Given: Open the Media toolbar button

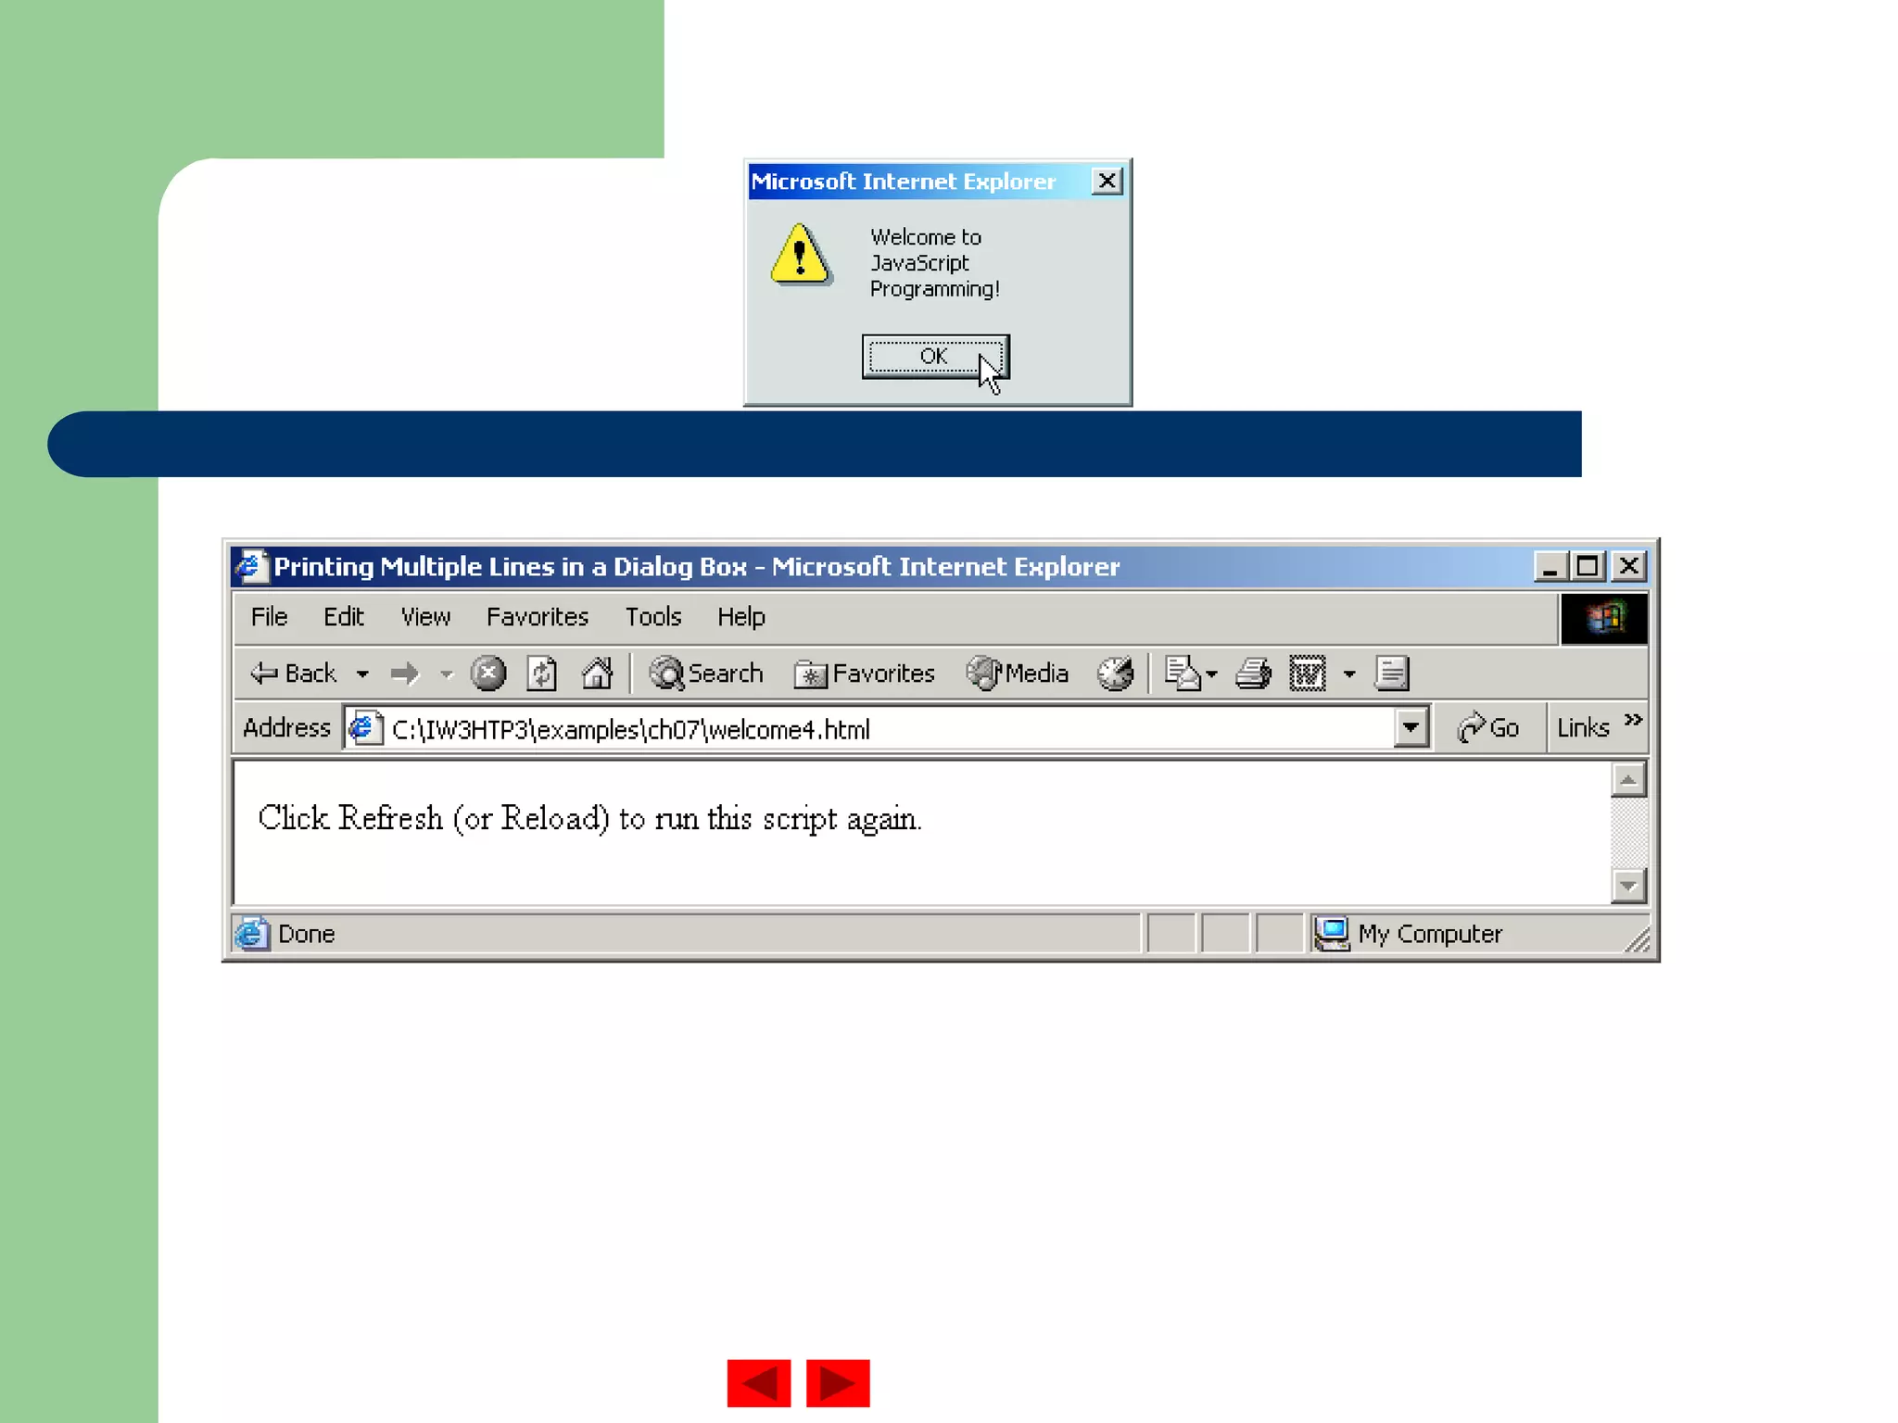Looking at the screenshot, I should point(1018,674).
